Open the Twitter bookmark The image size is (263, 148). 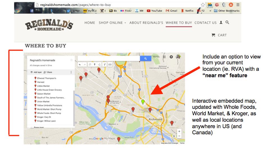tap(73, 11)
